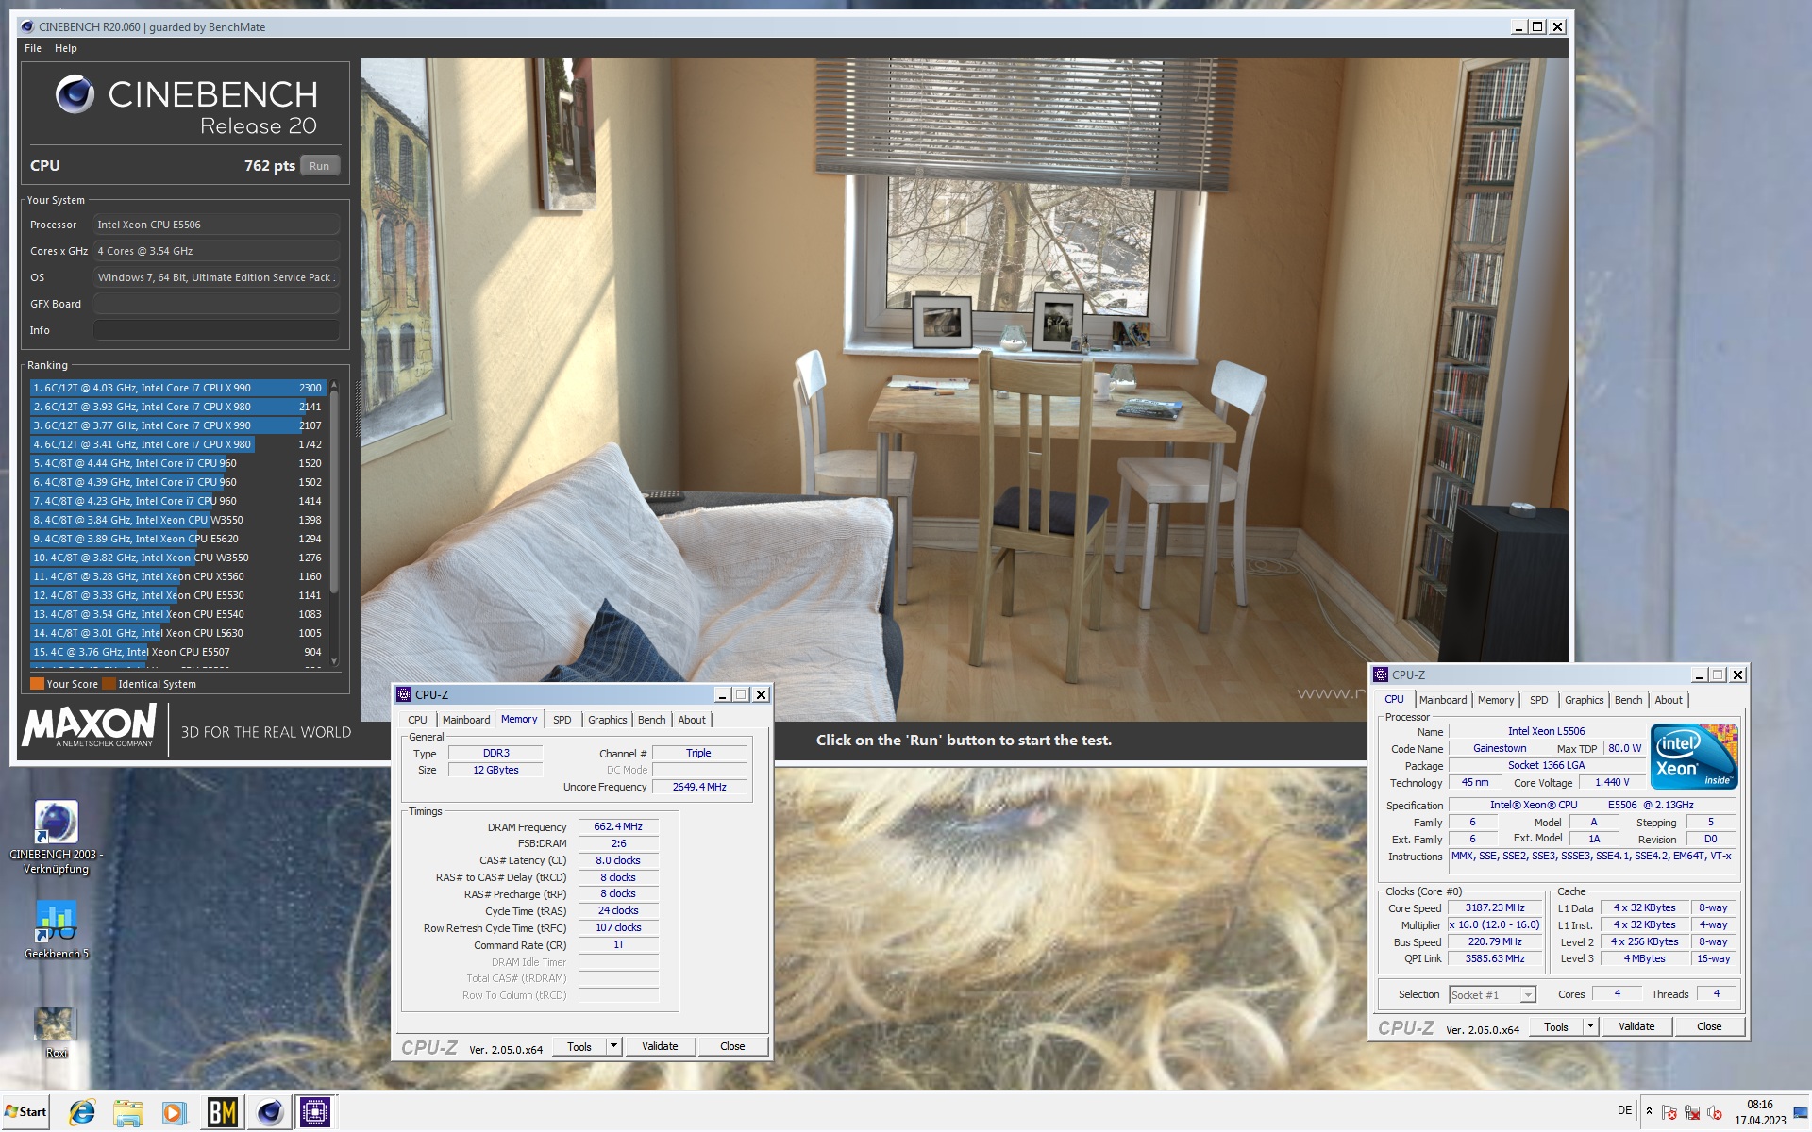Minimize the Cinebench R20 window

(1518, 26)
